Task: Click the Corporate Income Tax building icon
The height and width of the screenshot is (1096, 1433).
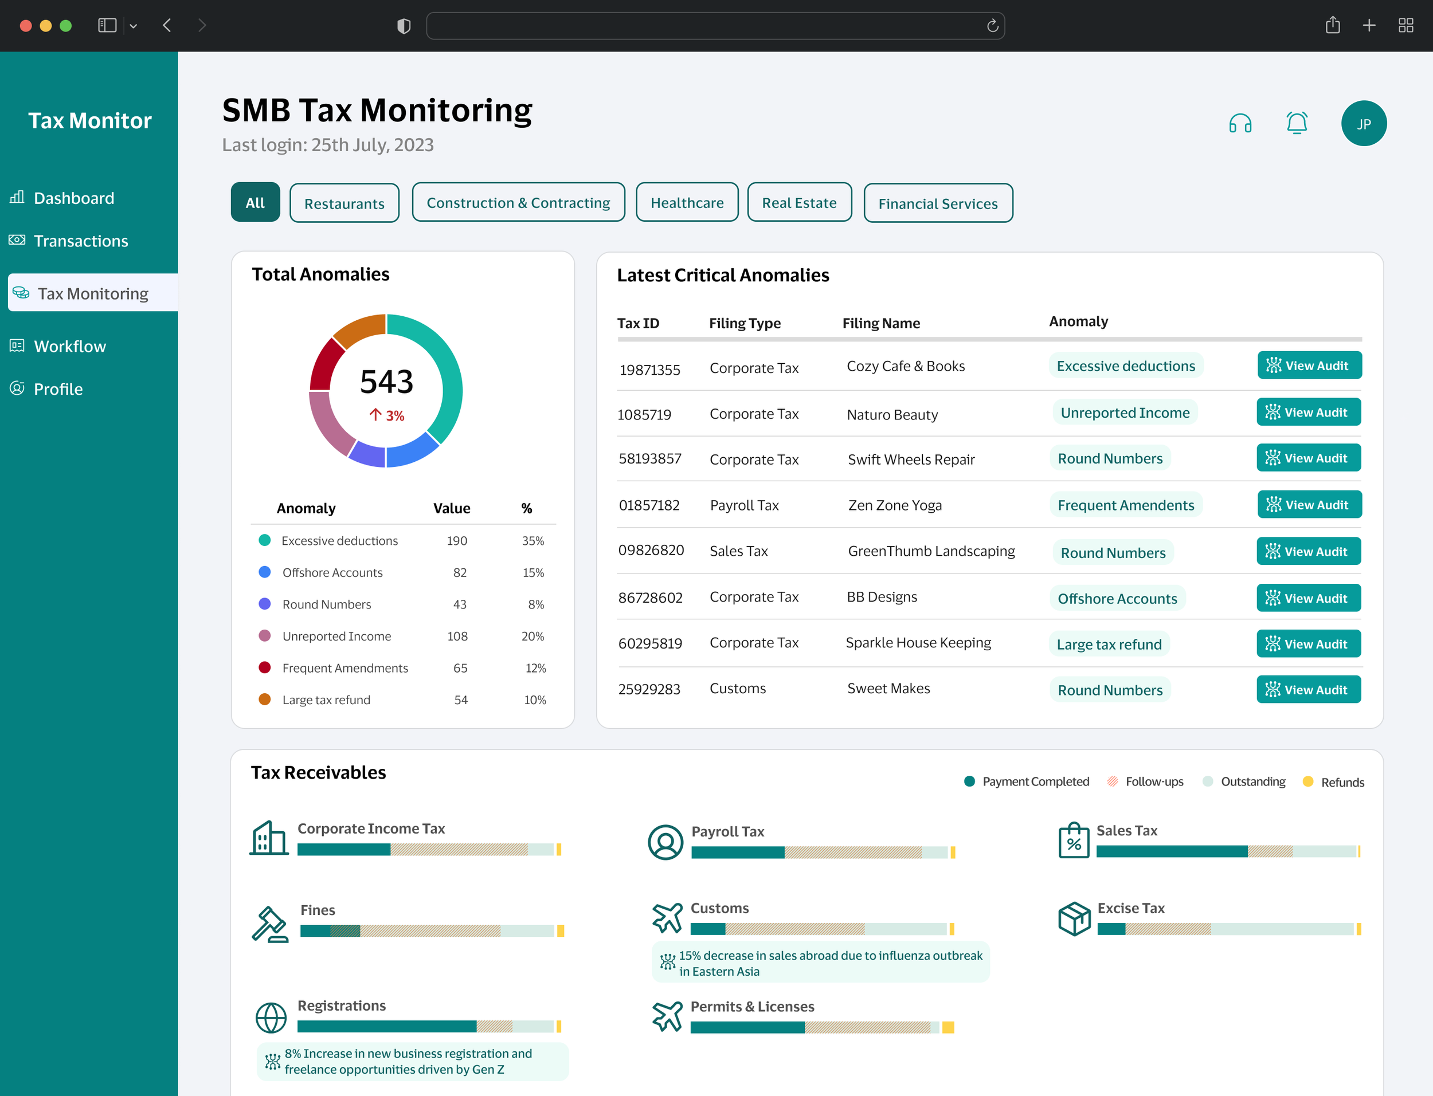Action: [268, 838]
